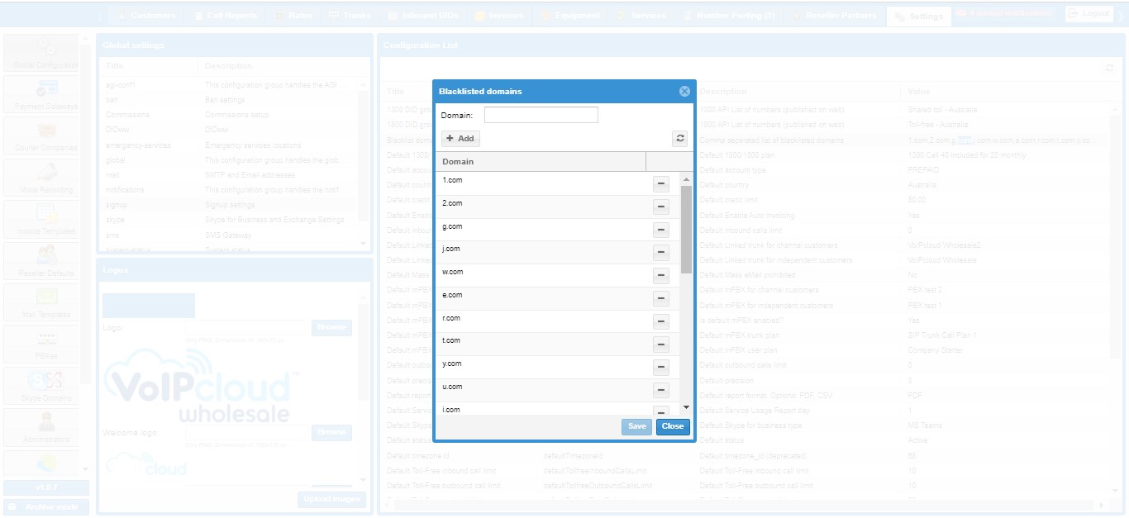Select the Commissions row in Global settings
This screenshot has height=518, width=1129.
[228, 115]
